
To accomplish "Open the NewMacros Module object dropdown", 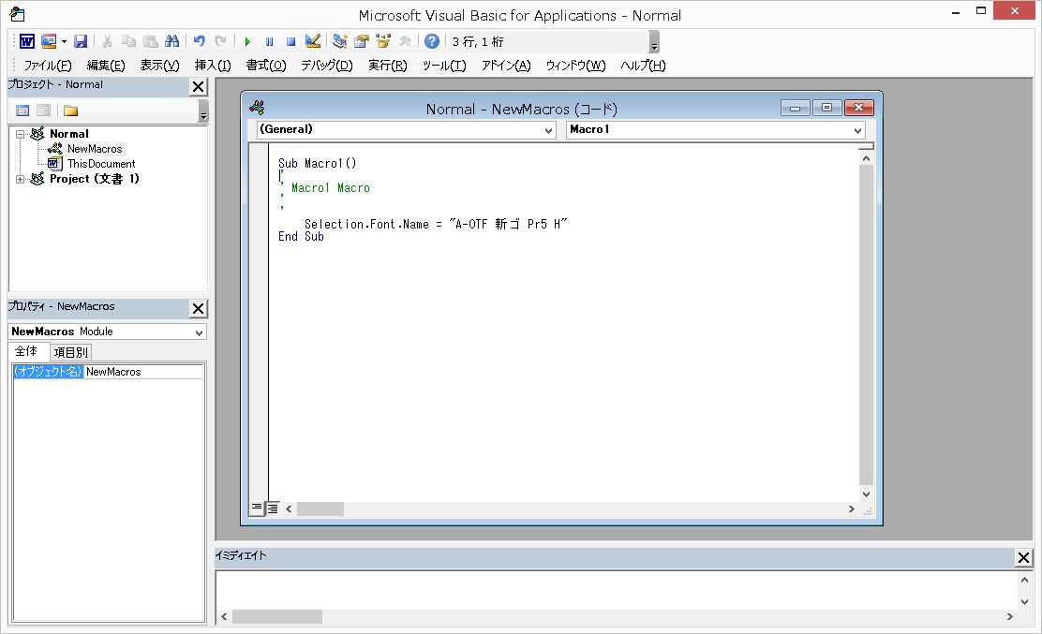I will coord(199,332).
